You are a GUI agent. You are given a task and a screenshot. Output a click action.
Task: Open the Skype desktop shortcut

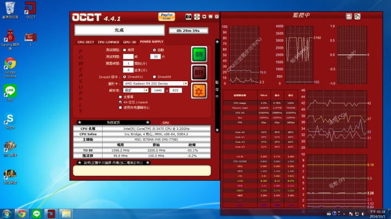pyautogui.click(x=10, y=121)
